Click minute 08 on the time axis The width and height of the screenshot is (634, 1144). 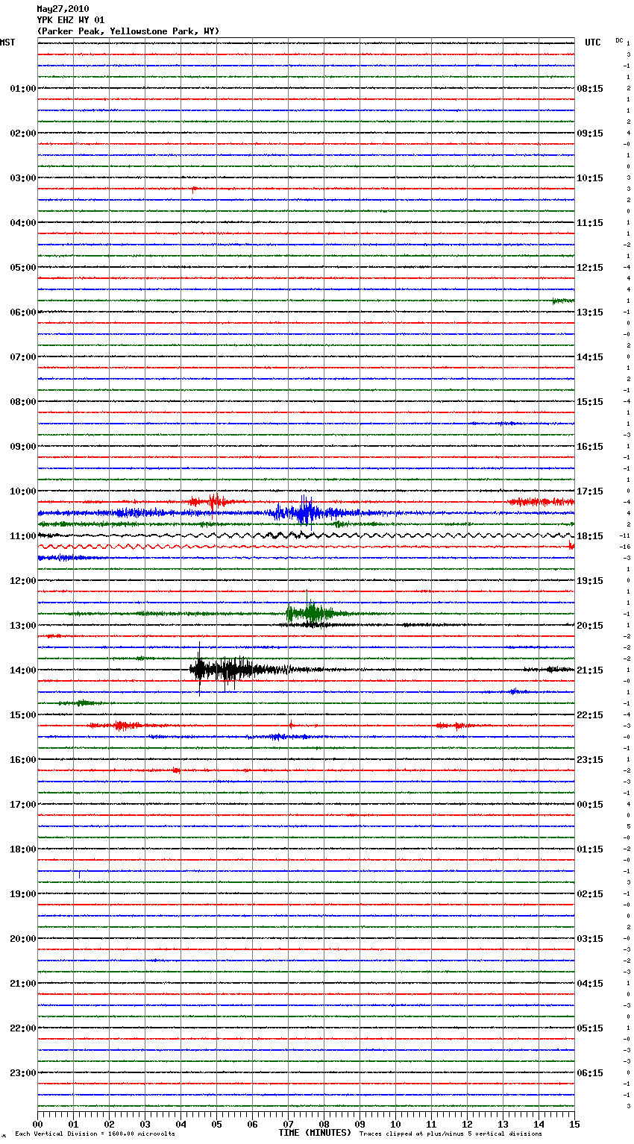tap(324, 1124)
